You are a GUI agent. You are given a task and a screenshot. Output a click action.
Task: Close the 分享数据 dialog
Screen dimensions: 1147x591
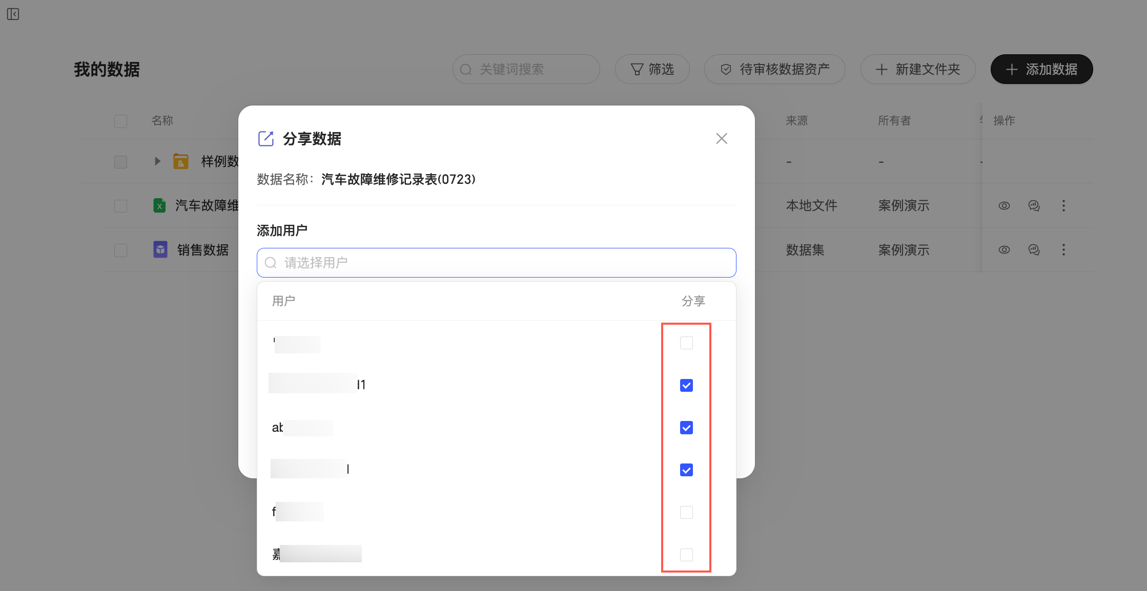pyautogui.click(x=722, y=138)
